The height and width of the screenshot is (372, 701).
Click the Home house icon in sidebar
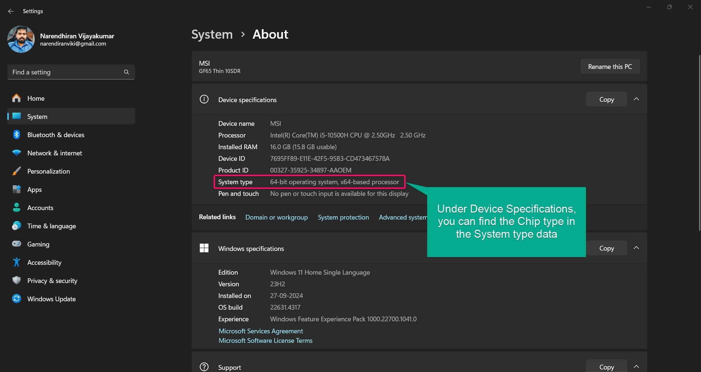(x=16, y=98)
